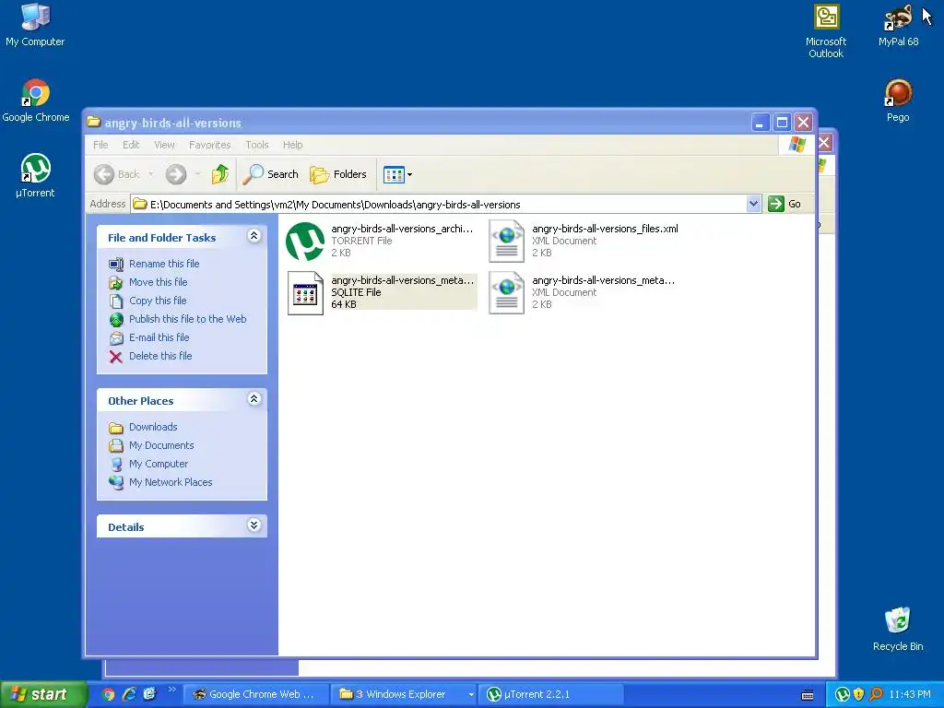Open the Help menu

click(292, 145)
